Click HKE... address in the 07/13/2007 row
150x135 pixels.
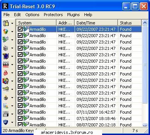[64, 118]
